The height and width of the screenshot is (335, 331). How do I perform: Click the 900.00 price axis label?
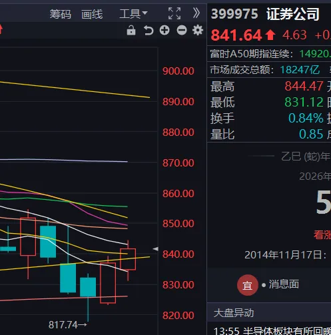pos(178,71)
